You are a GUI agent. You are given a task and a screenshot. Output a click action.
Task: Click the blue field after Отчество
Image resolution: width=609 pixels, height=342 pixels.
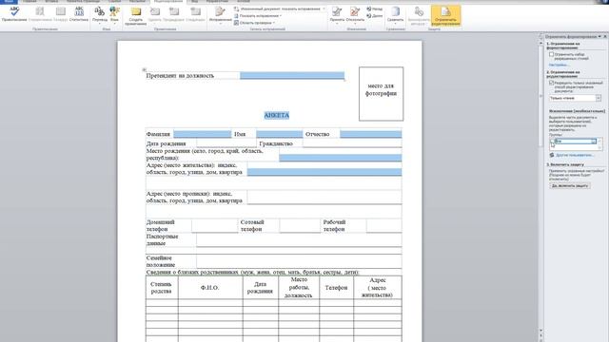(370, 134)
